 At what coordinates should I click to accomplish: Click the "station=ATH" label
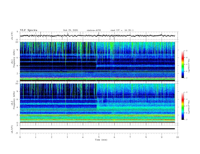tap(94, 30)
